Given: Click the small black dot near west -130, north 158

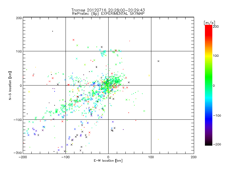Looking at the screenshot, I should coord(53,31).
